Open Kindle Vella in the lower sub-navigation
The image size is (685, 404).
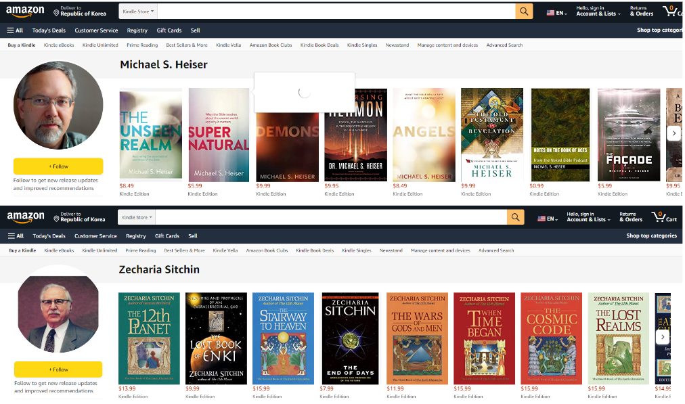pyautogui.click(x=225, y=250)
